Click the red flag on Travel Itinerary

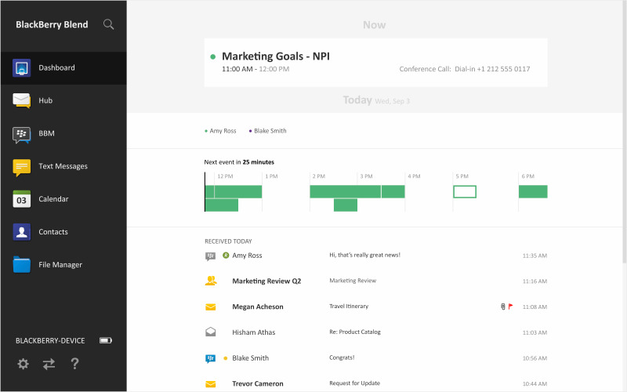click(511, 307)
